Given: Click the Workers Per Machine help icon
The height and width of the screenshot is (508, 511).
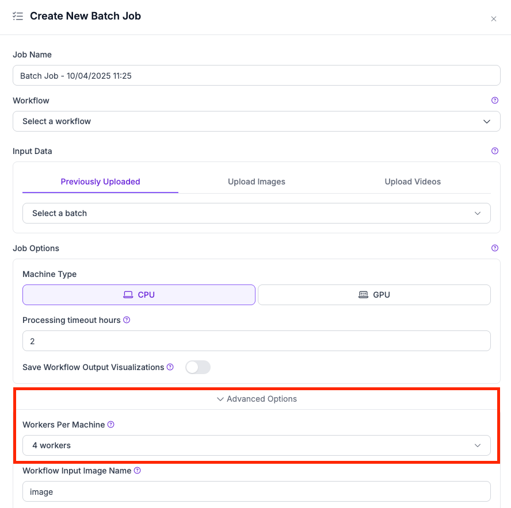Looking at the screenshot, I should coord(111,425).
